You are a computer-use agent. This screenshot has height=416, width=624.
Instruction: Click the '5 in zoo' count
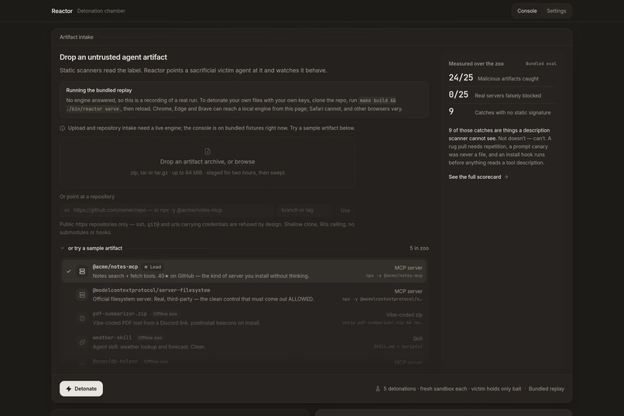coord(419,248)
